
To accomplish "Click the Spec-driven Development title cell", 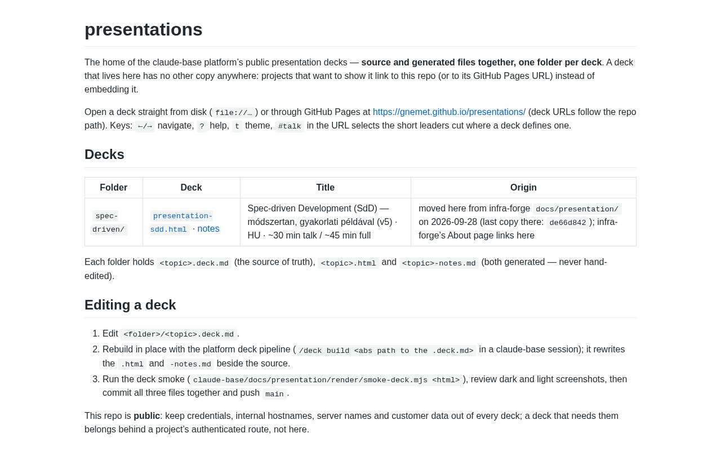I will 326,222.
